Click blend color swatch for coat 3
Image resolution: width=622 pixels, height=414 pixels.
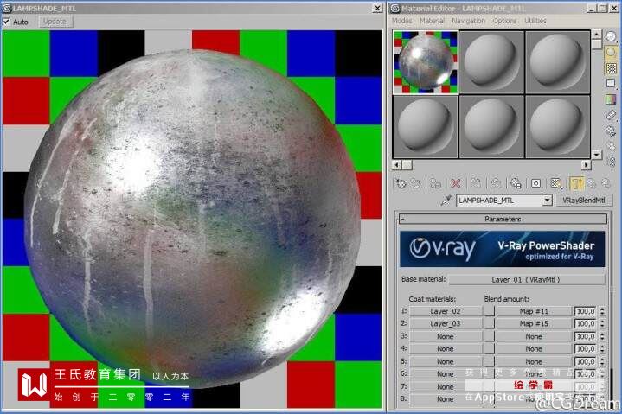pos(490,336)
